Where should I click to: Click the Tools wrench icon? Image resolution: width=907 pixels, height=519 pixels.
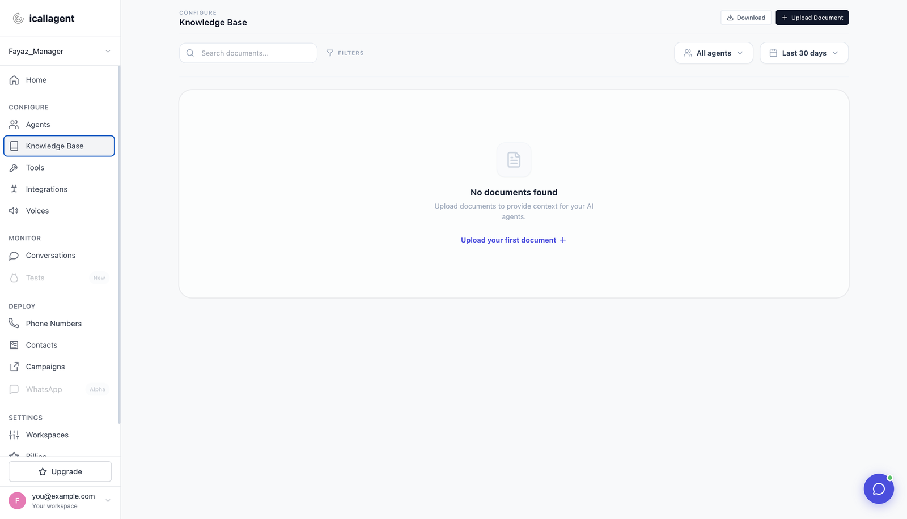click(14, 168)
